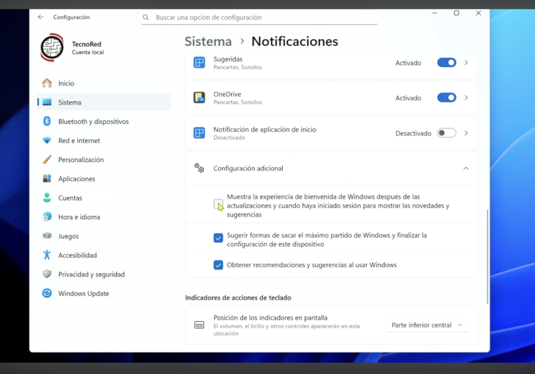535x374 pixels.
Task: Maximize the Configuración window
Action: (457, 13)
